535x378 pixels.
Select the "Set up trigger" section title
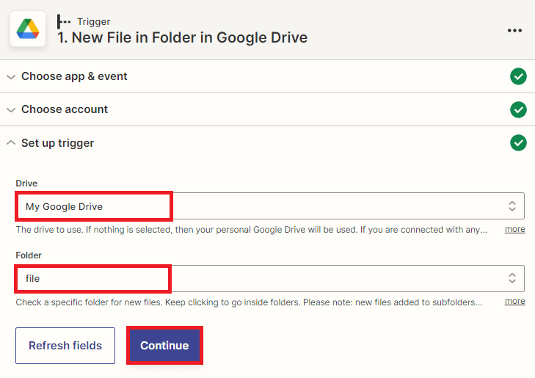click(57, 143)
